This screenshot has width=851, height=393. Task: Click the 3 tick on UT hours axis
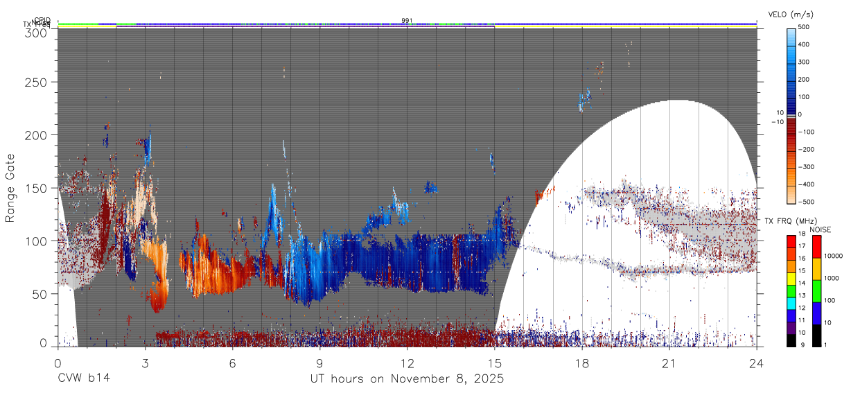(145, 362)
